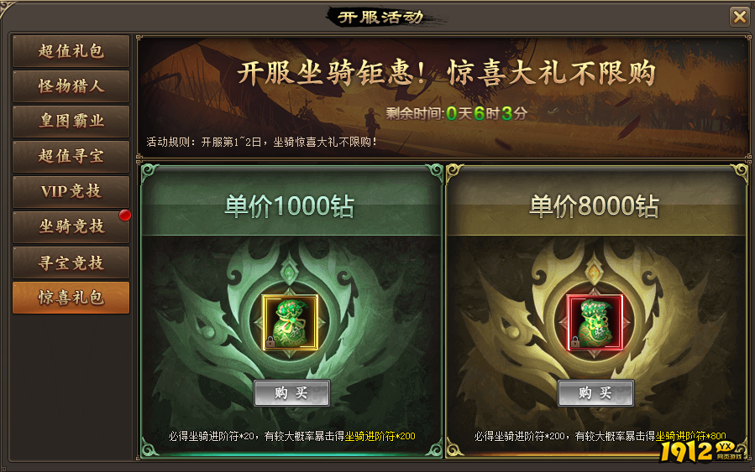
Task: Click the 单价8000钻 header
Action: [595, 206]
